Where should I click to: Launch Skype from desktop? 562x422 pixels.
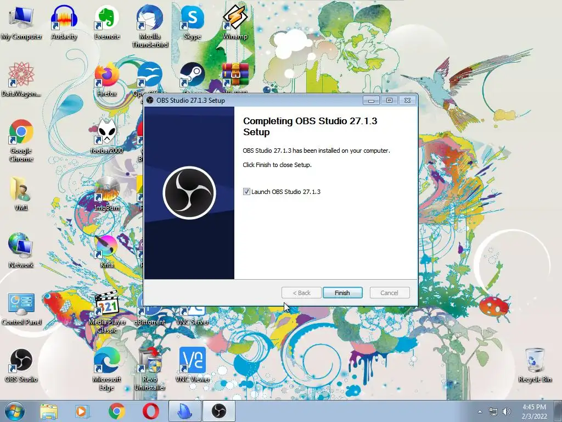click(192, 22)
